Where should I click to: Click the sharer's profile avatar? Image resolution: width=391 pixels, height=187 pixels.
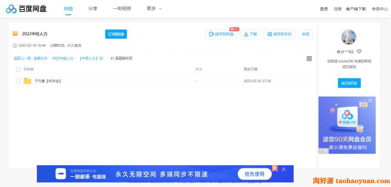pos(348,38)
